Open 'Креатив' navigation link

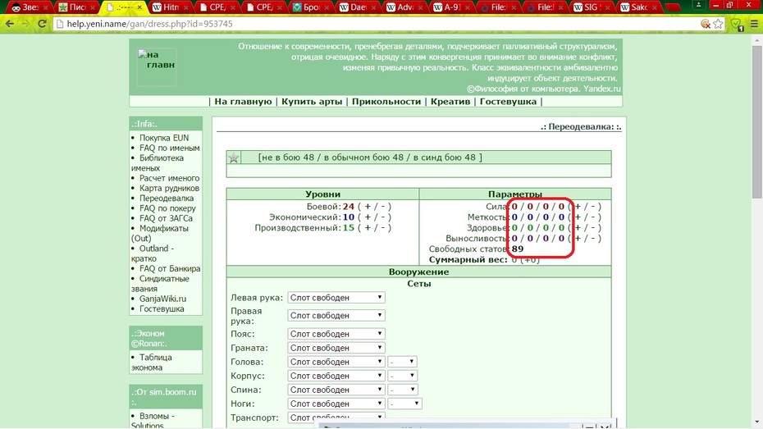coord(450,101)
